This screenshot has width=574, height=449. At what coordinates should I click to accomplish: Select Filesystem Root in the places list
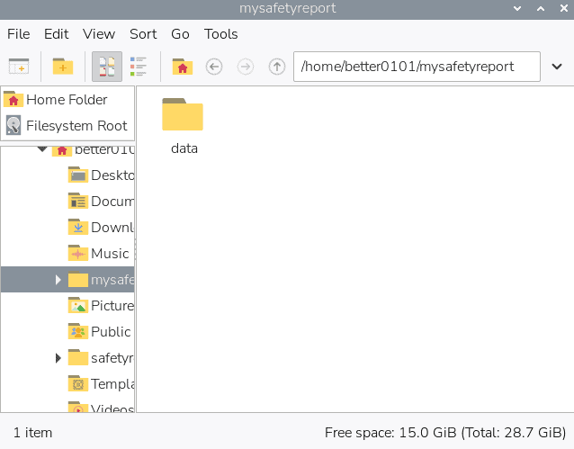(76, 126)
